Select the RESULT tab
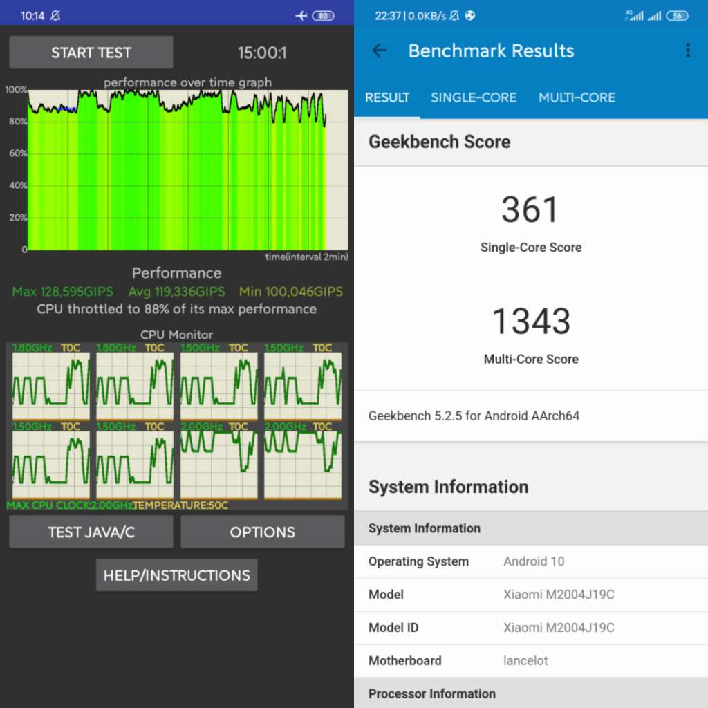 (387, 97)
